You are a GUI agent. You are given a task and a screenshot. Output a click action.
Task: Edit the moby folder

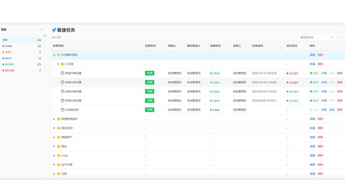click(x=312, y=155)
